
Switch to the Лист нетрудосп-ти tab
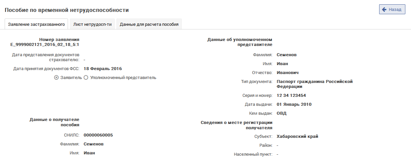[x=92, y=24]
